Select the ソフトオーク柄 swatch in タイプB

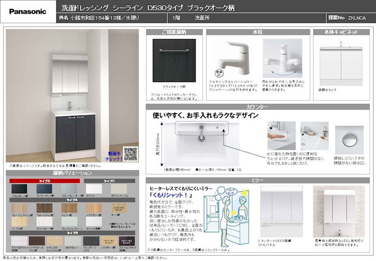click(x=109, y=241)
